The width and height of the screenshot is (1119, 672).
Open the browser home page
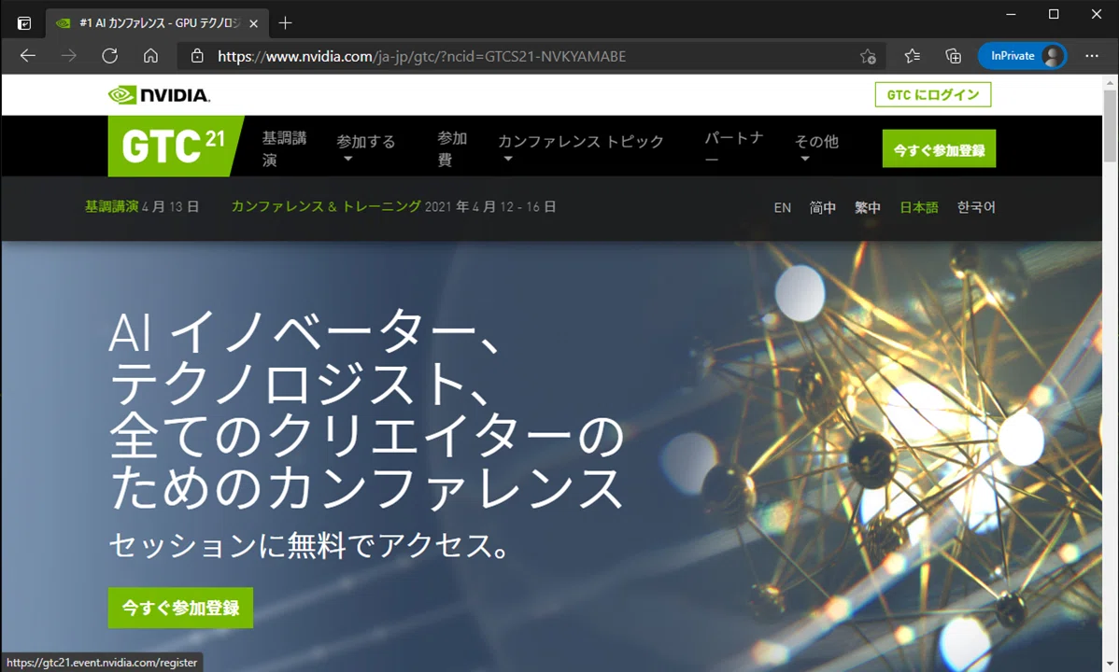(x=150, y=56)
